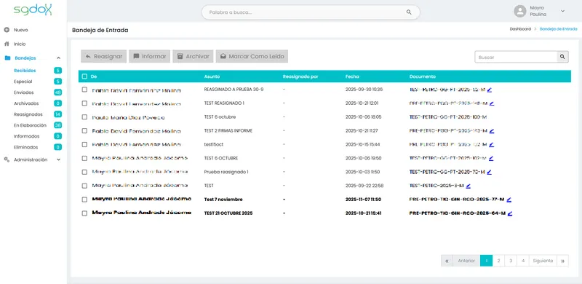Open the Mayra Paulina user dropdown arrow
The image size is (582, 284).
[x=562, y=11]
